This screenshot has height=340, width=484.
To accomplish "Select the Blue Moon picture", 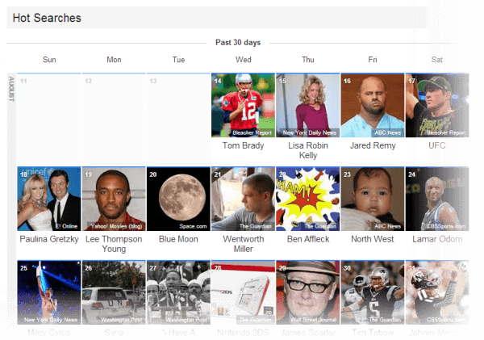I will 178,199.
